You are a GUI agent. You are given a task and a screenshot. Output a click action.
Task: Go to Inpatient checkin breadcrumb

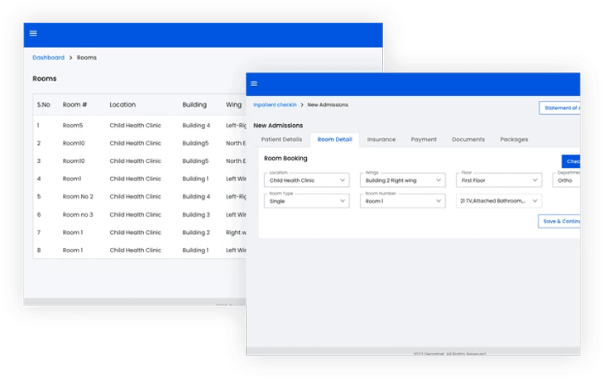coord(276,105)
